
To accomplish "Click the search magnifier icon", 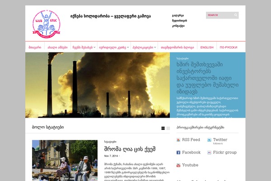I will pos(236,15).
